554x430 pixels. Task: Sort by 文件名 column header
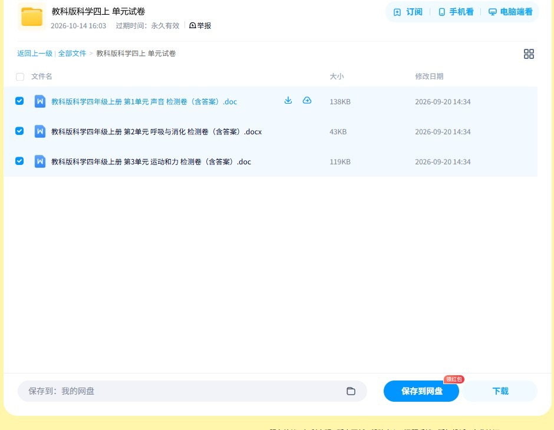click(x=42, y=76)
